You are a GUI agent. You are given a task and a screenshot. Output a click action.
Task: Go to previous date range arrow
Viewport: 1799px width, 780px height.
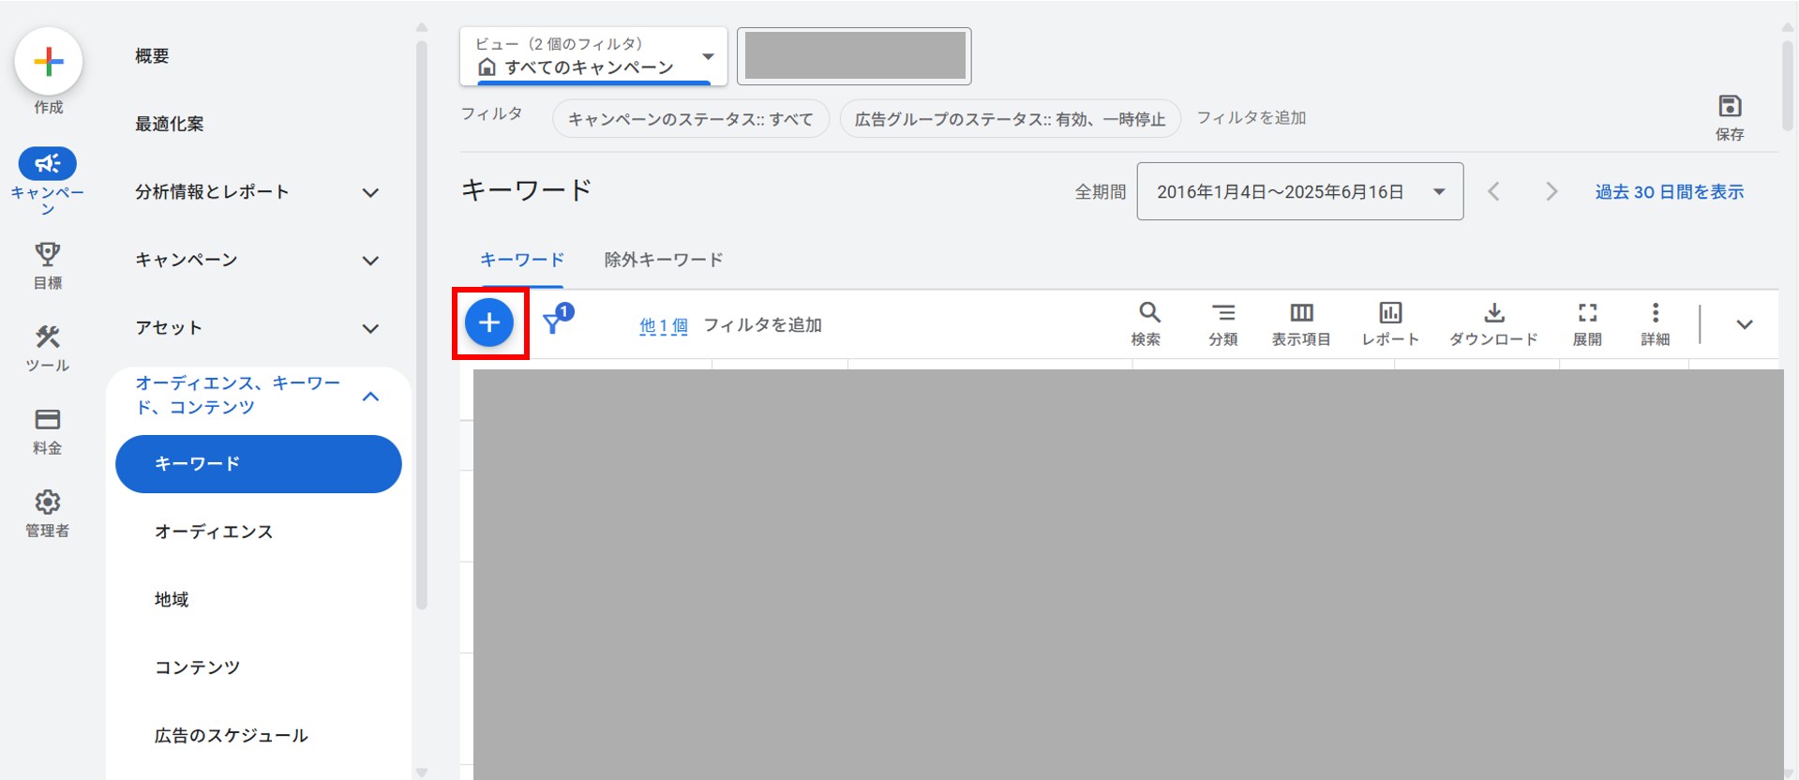[1494, 191]
